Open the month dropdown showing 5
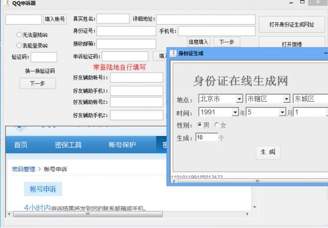Screen dimensions: 328x228 tap(283, 112)
